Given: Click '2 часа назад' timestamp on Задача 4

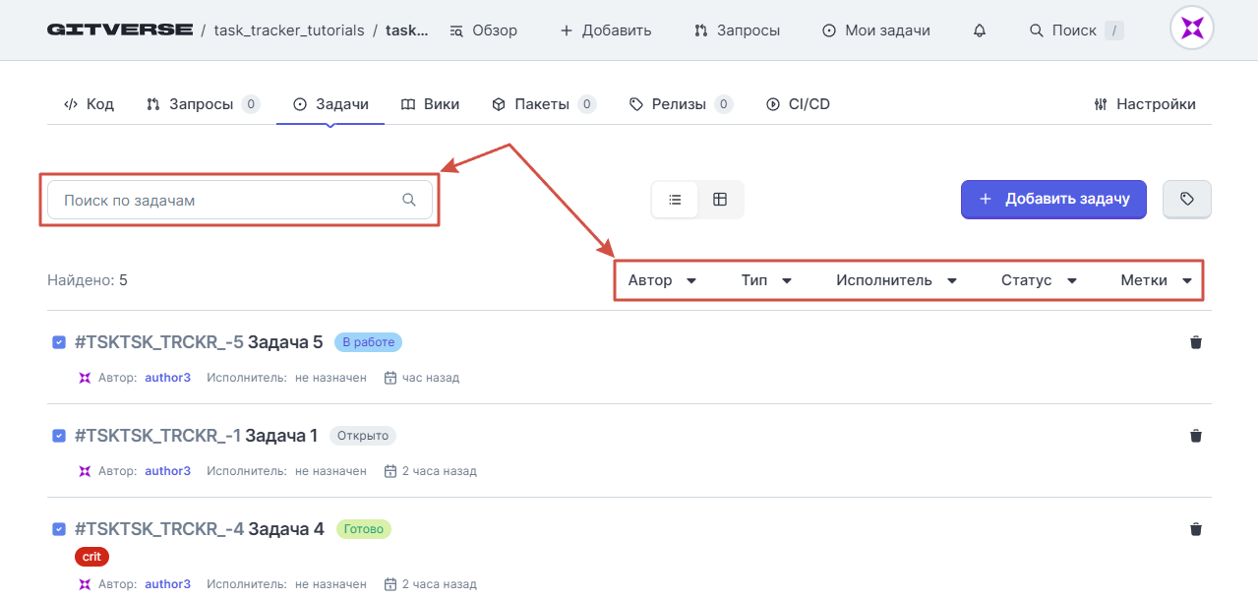Looking at the screenshot, I should tap(440, 584).
